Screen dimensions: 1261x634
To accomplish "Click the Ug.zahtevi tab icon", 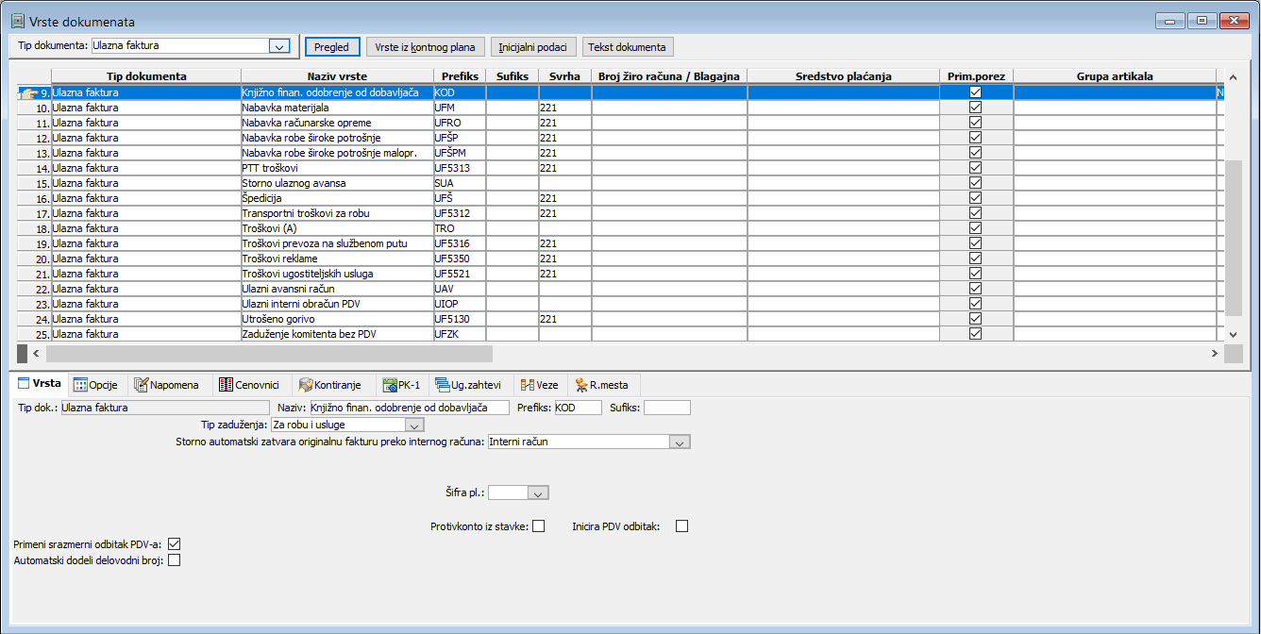I will (x=442, y=385).
